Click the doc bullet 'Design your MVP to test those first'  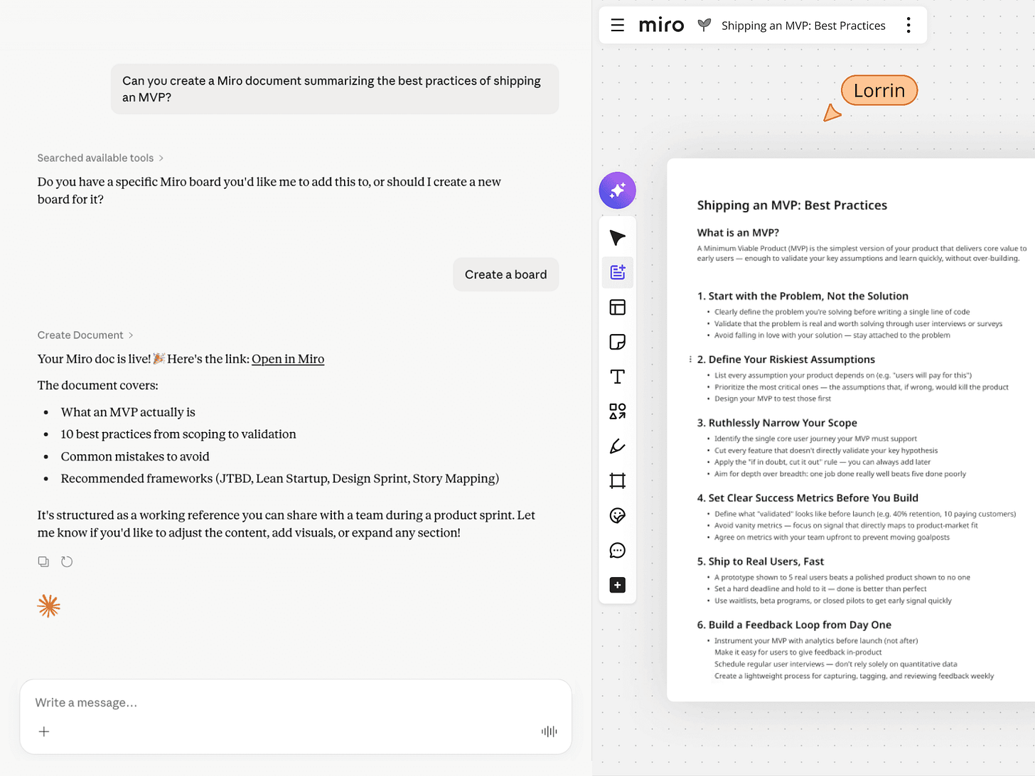(x=773, y=399)
